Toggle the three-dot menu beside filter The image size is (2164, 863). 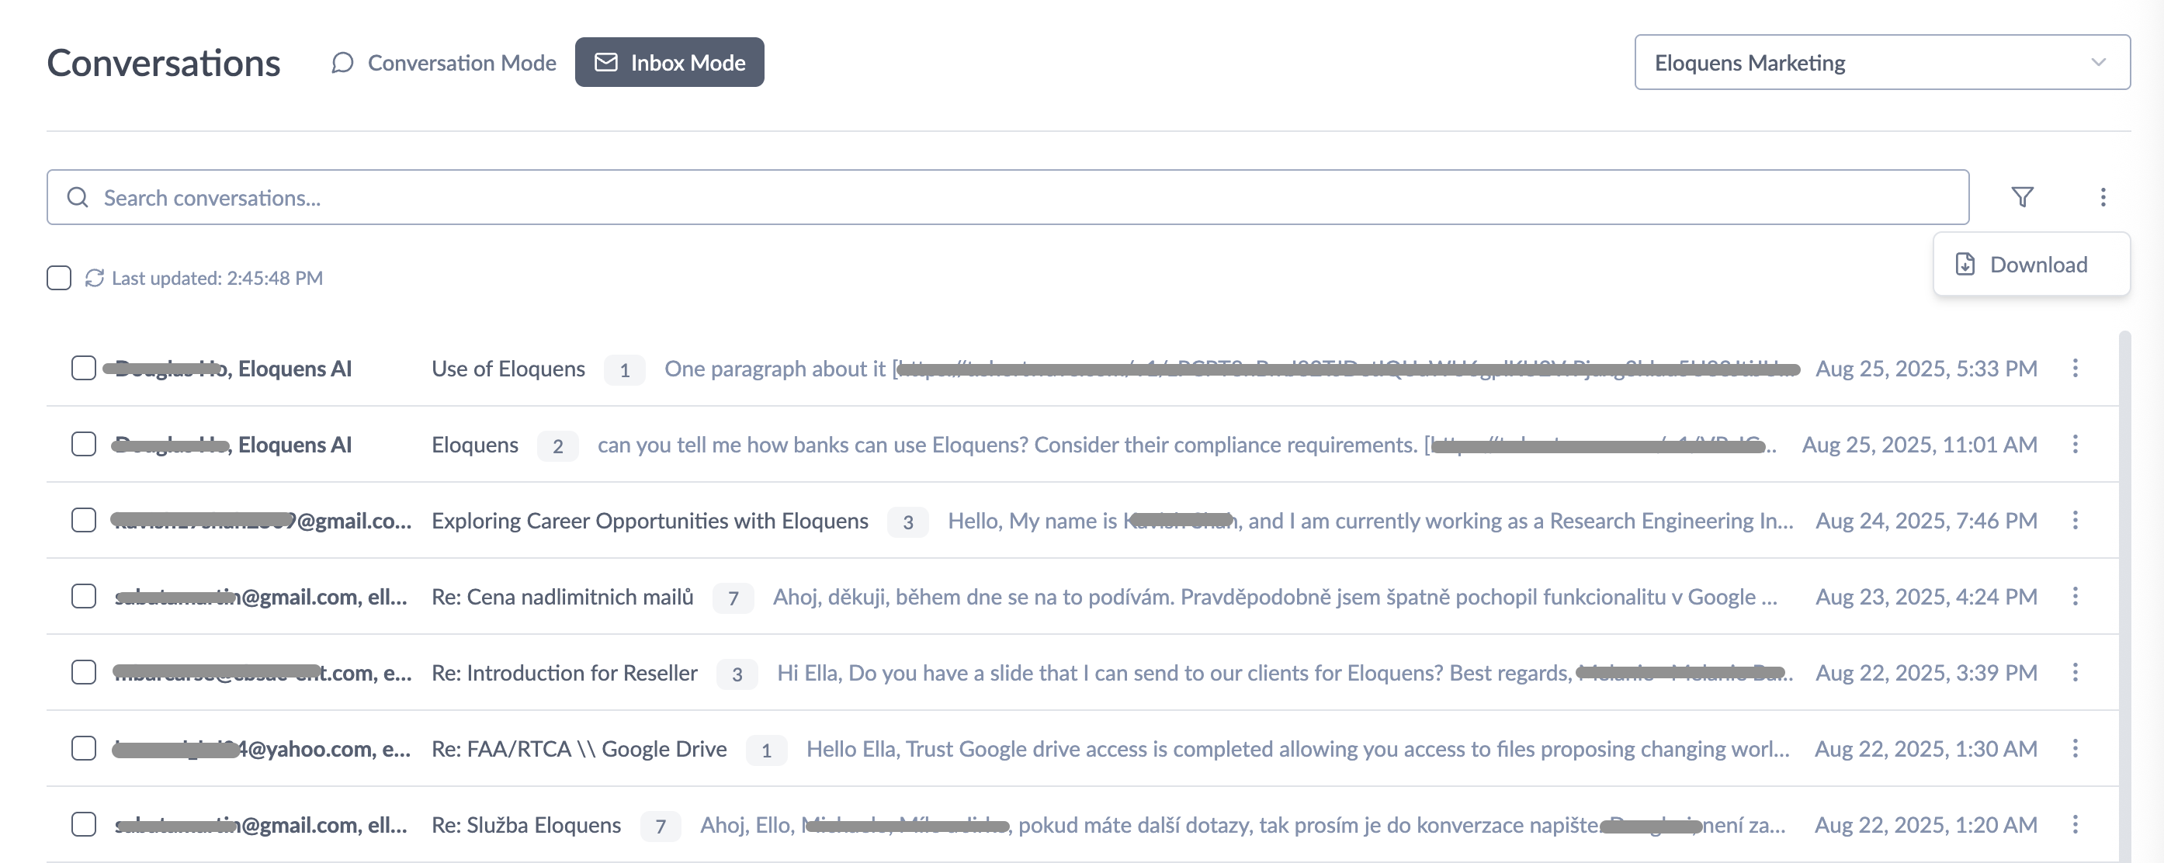2103,197
